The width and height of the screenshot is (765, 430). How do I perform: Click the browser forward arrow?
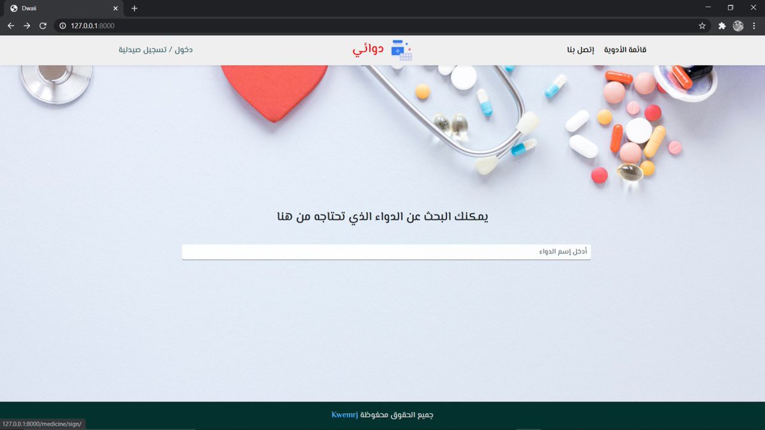27,25
